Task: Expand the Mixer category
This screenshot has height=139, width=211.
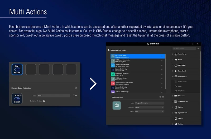Action: click(173, 60)
